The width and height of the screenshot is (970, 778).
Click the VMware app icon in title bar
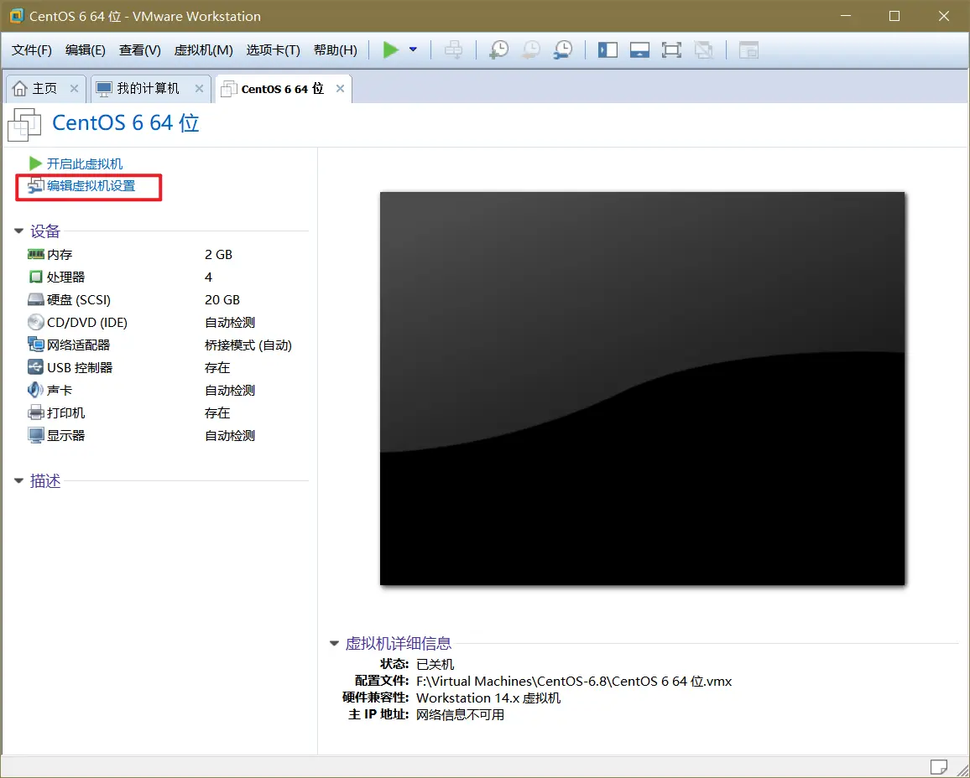17,16
